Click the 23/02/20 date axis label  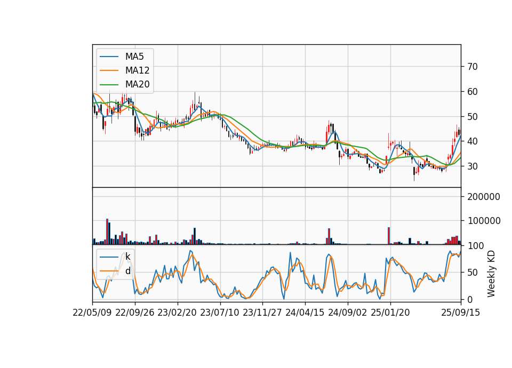(177, 313)
